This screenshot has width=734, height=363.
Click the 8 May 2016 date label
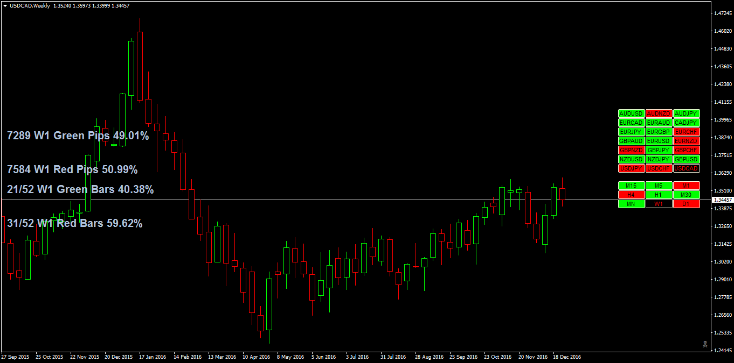tap(291, 357)
